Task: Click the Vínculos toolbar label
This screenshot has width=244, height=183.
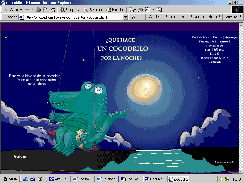Action: point(232,17)
